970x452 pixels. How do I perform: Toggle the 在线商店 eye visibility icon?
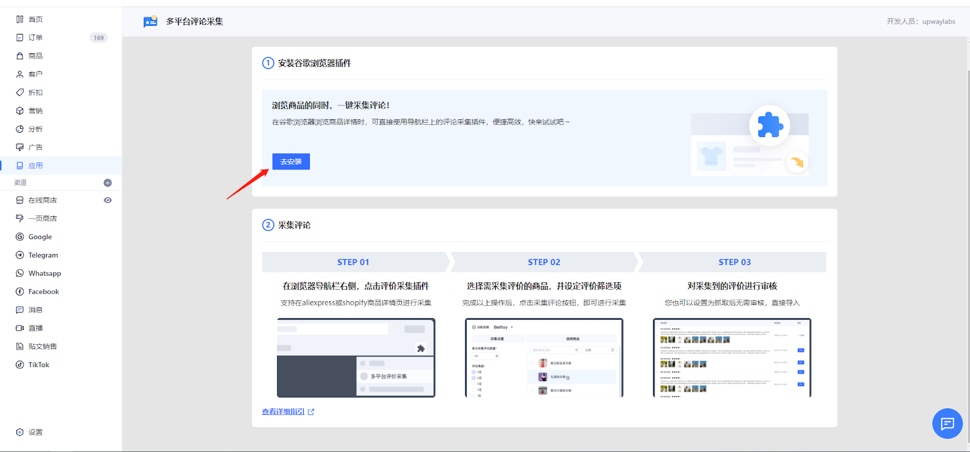(107, 201)
